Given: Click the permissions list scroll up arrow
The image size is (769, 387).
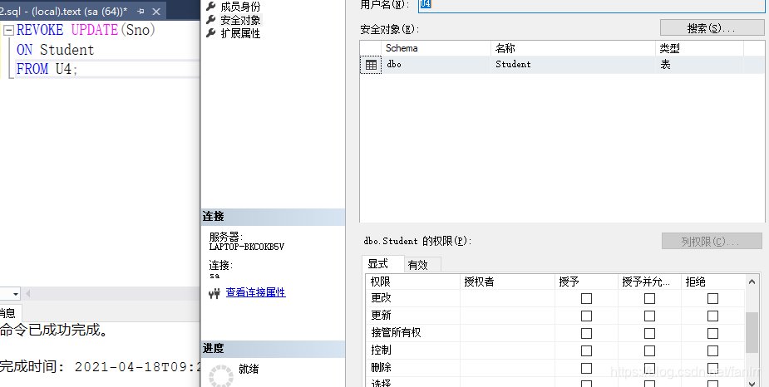Looking at the screenshot, I should tap(752, 282).
